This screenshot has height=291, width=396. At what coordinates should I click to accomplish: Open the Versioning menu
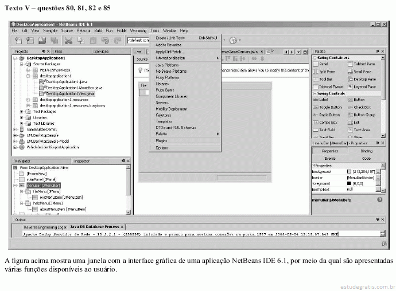tap(138, 31)
